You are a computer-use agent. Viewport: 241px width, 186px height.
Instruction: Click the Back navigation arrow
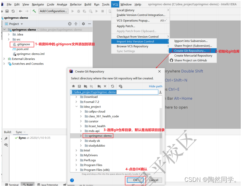point(20,11)
